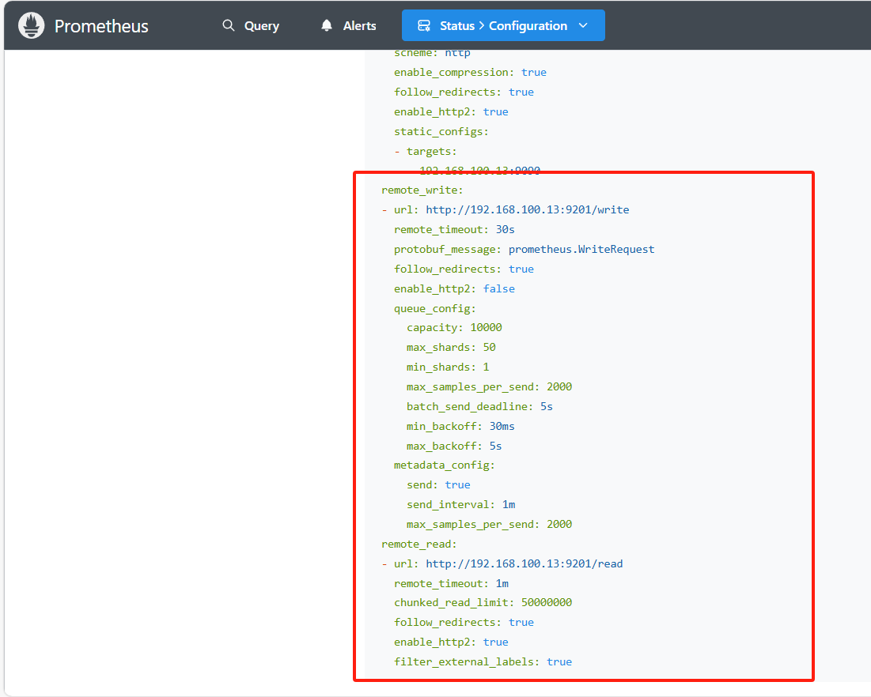
Task: Click the 'remote_read:' key
Action: pos(418,544)
